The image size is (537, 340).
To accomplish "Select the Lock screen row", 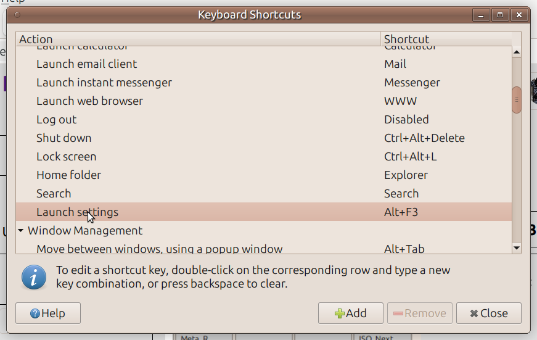I will tap(66, 157).
